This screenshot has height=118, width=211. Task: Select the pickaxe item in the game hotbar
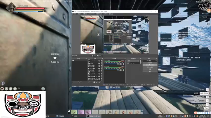(x=88, y=112)
